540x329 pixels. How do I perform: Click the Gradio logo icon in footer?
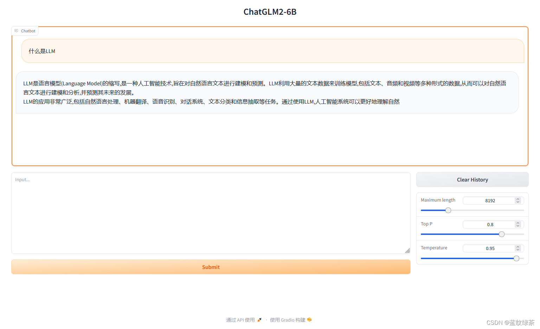point(309,320)
